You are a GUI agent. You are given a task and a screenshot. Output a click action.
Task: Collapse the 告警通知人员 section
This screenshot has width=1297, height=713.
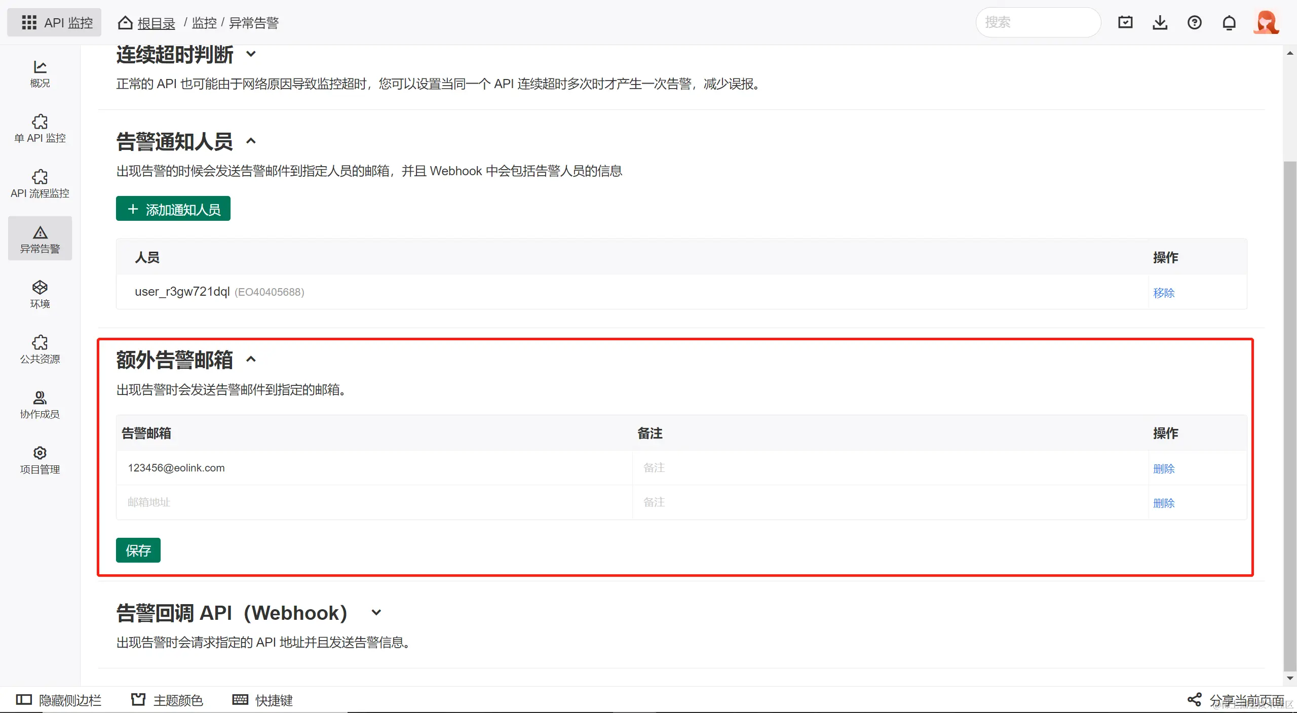click(x=251, y=141)
